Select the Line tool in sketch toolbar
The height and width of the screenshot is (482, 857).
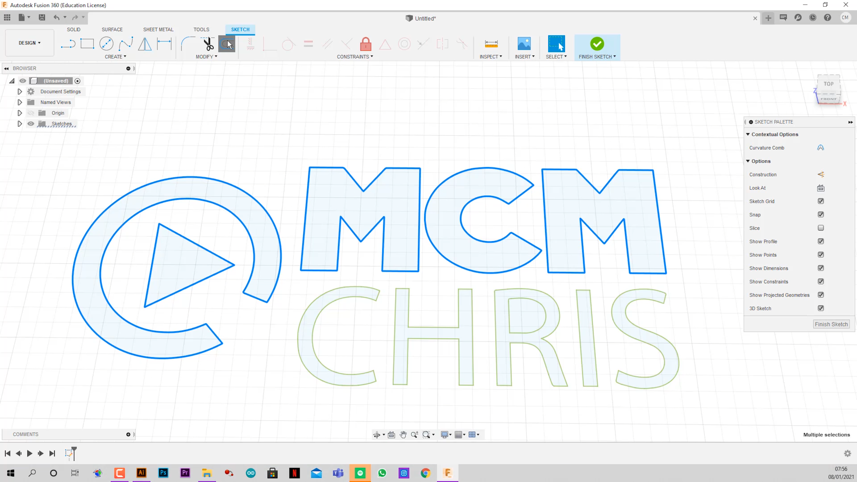click(x=67, y=44)
